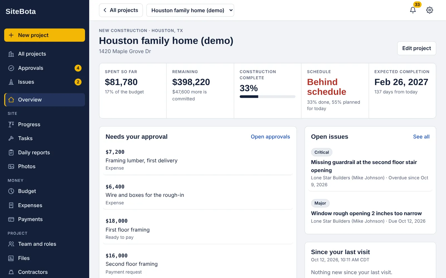The image size is (446, 278).
Task: Click the All projects building icon
Action: point(11,54)
